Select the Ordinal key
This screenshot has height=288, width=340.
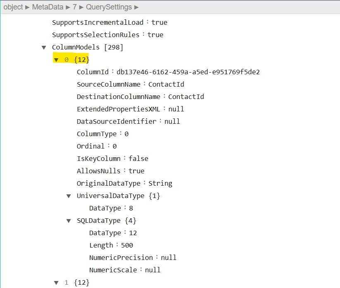tap(91, 146)
